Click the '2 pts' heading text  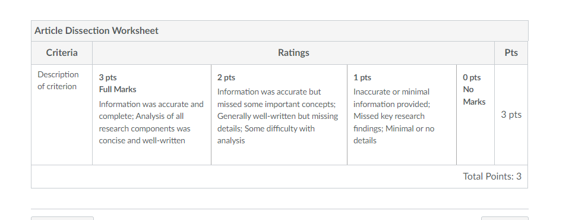(x=226, y=77)
